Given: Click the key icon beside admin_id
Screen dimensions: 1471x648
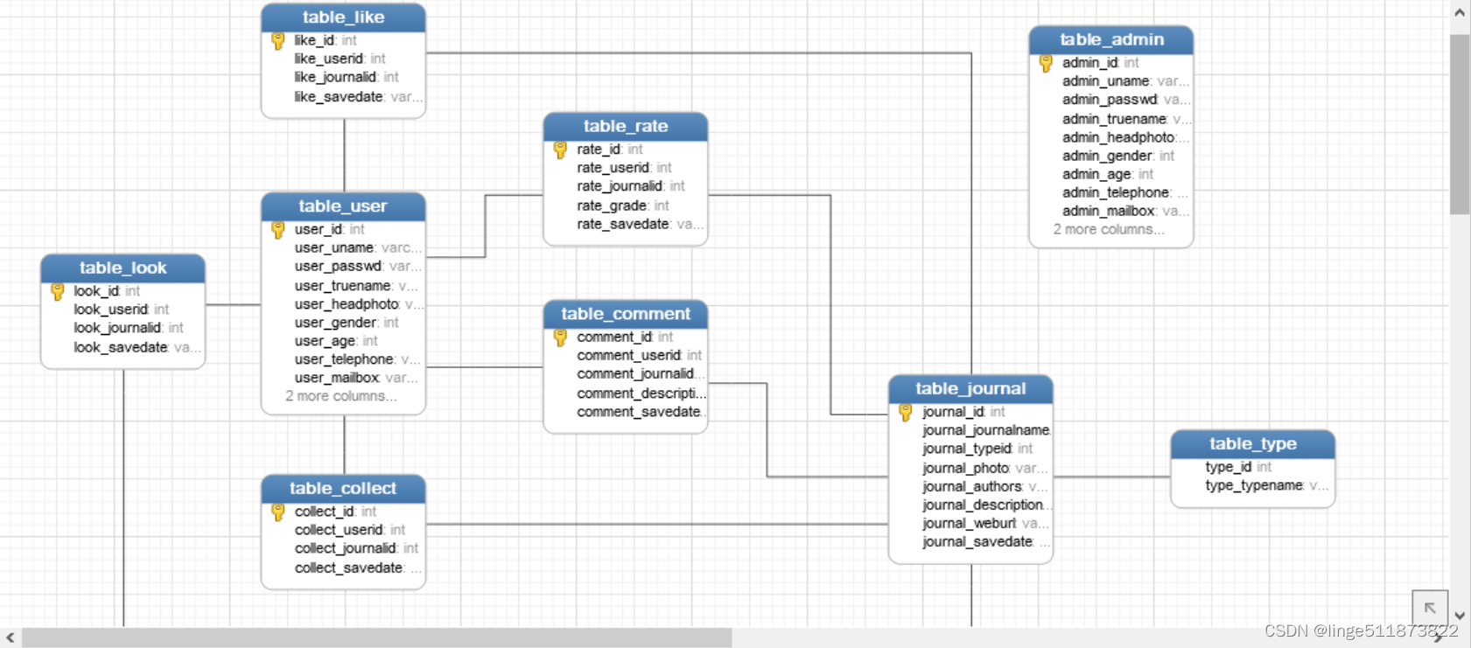Looking at the screenshot, I should [1046, 63].
